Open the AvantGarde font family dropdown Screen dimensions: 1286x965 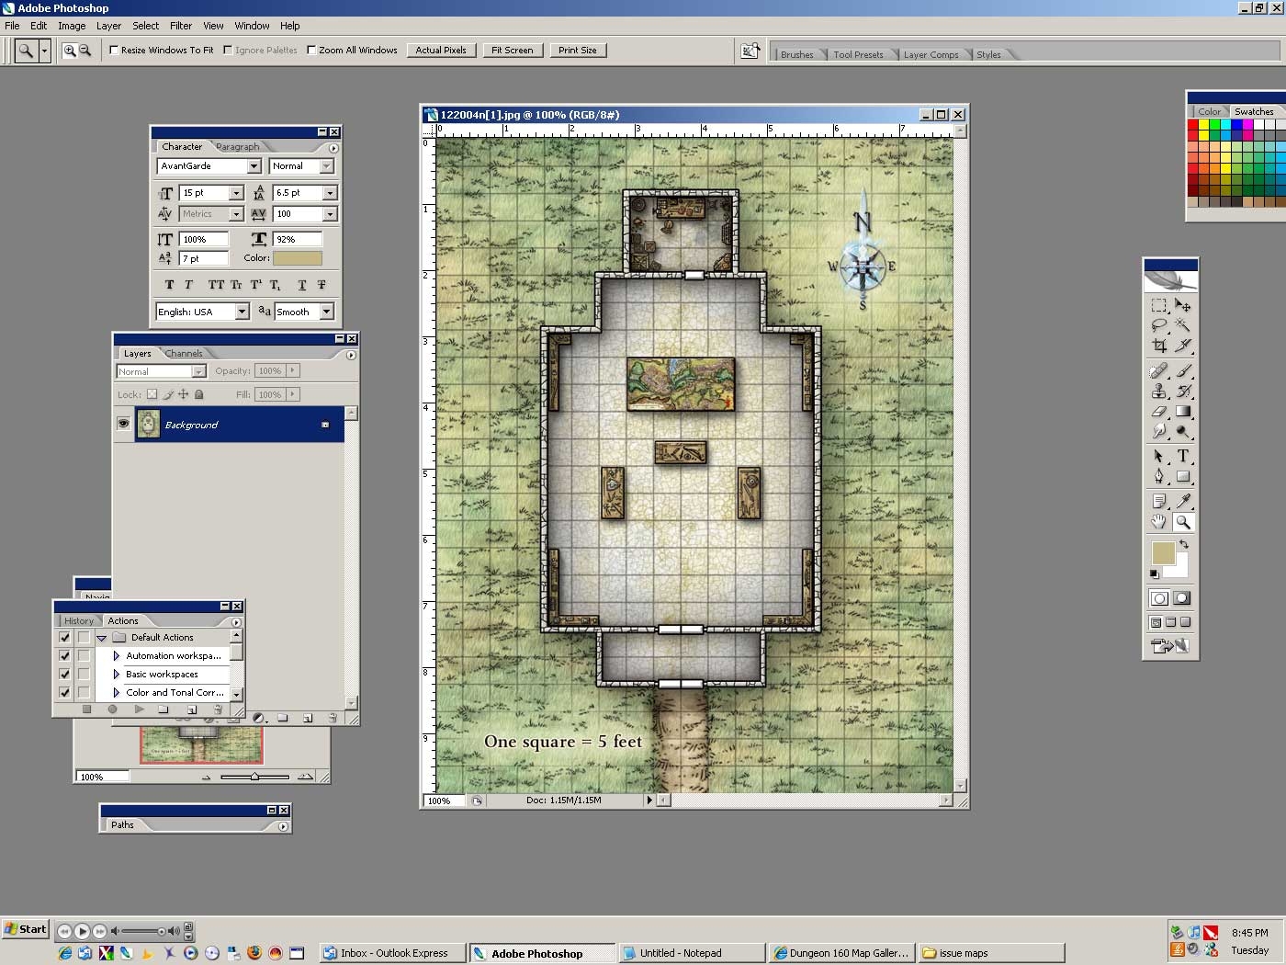click(x=254, y=166)
